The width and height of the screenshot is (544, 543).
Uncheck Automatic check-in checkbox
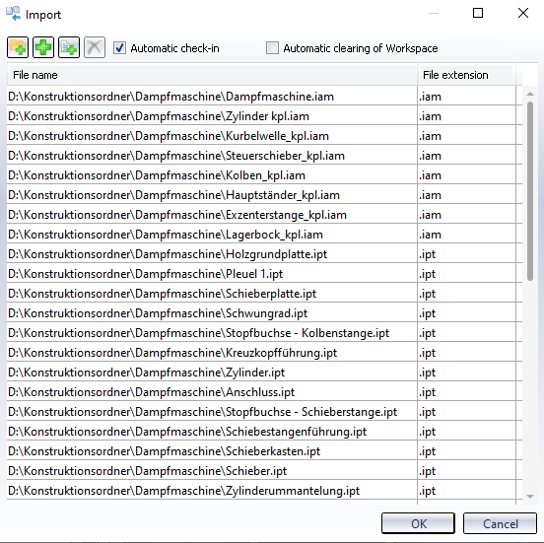coord(119,48)
